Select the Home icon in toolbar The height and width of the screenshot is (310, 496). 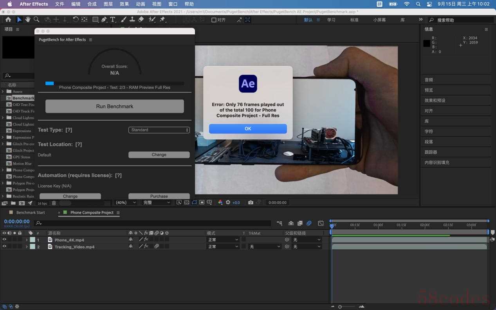(8, 20)
